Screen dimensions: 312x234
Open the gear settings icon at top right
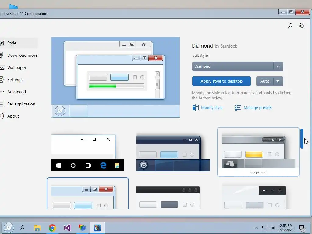301,26
